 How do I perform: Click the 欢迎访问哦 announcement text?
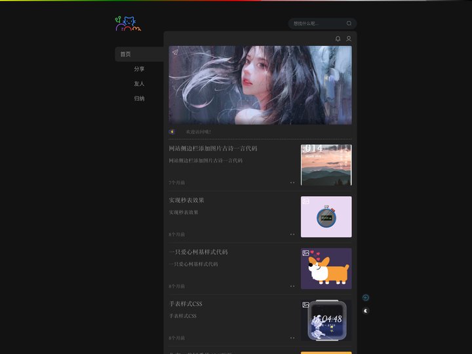coord(199,132)
